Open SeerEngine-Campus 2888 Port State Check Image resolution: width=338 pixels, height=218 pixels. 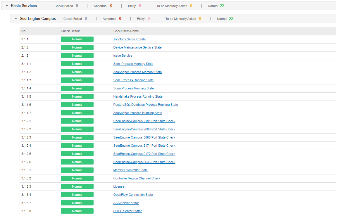144,129
